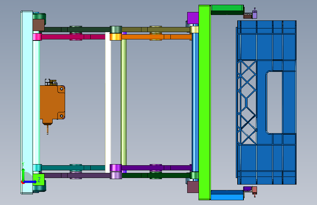Pick the mint vertical cylinder beside cyan plate
This screenshot has width=317, height=205.
coord(37,102)
